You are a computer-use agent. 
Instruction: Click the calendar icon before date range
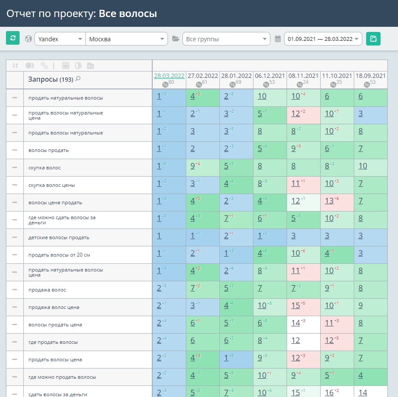[278, 39]
